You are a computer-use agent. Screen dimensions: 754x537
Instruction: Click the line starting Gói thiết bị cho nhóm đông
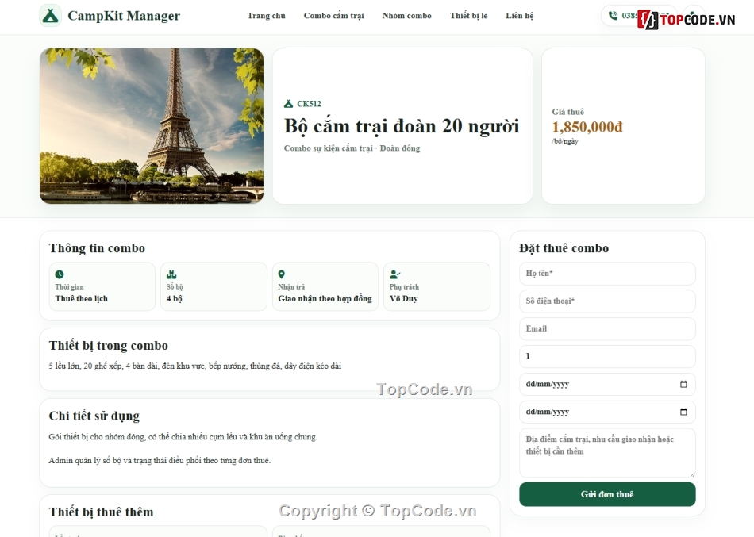(183, 437)
